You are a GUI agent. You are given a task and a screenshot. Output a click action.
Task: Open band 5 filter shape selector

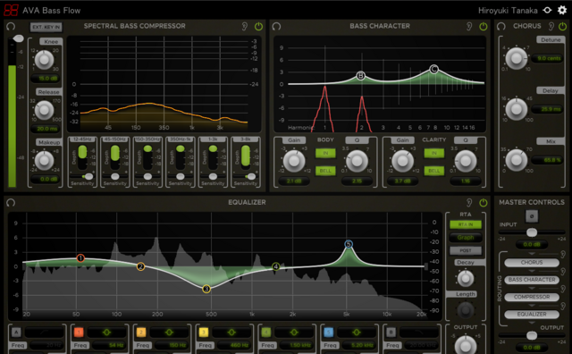point(357,333)
